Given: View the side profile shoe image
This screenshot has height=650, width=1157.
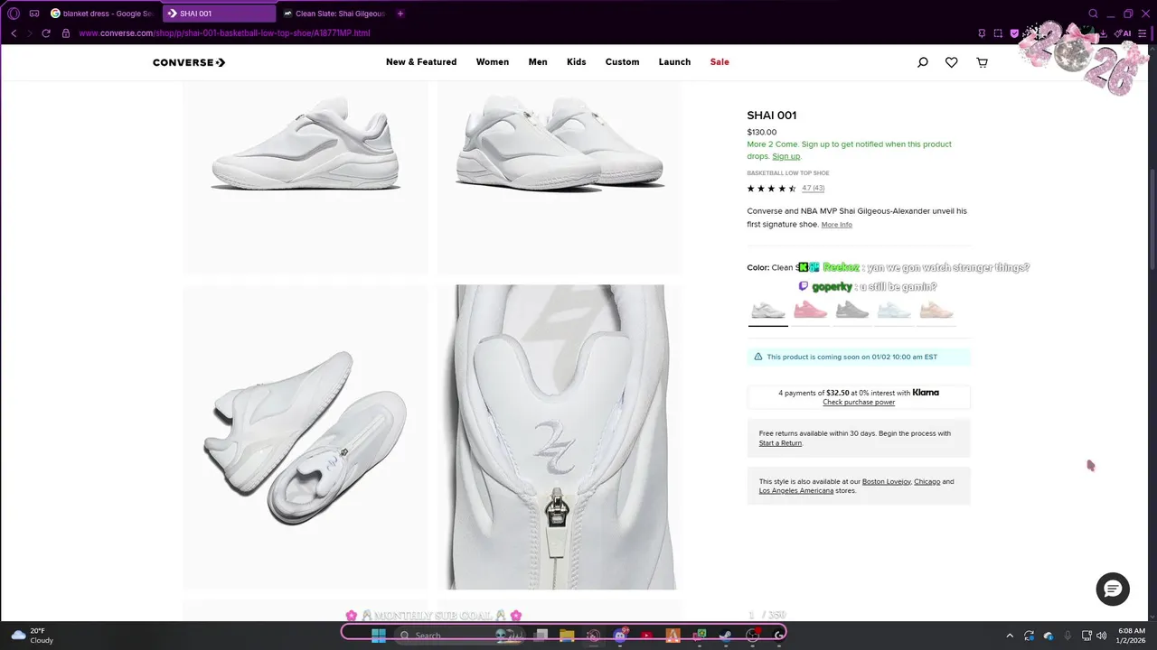Looking at the screenshot, I should tap(306, 178).
